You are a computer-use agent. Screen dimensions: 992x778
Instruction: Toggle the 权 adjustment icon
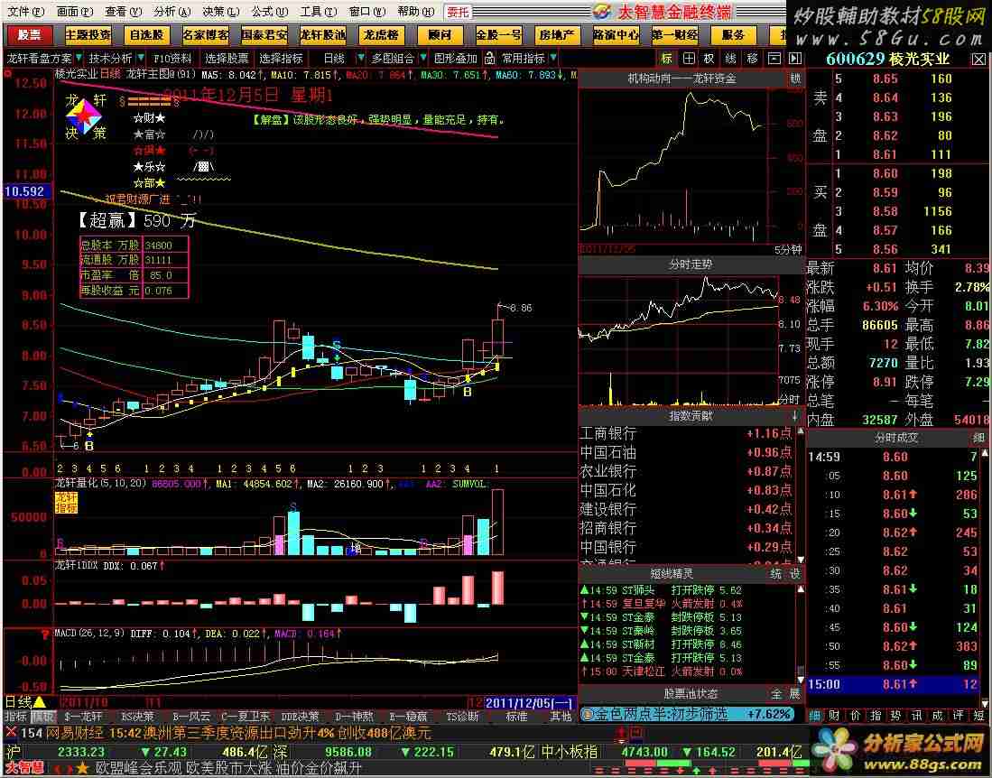tap(709, 58)
